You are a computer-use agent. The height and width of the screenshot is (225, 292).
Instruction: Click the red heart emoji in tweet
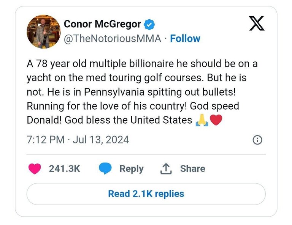tap(216, 120)
